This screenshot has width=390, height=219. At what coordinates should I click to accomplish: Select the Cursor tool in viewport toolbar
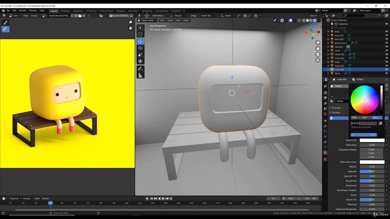point(140,34)
